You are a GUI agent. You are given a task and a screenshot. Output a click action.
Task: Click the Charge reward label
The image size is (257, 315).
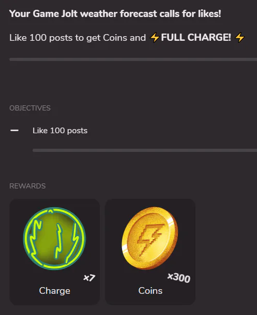pyautogui.click(x=55, y=291)
